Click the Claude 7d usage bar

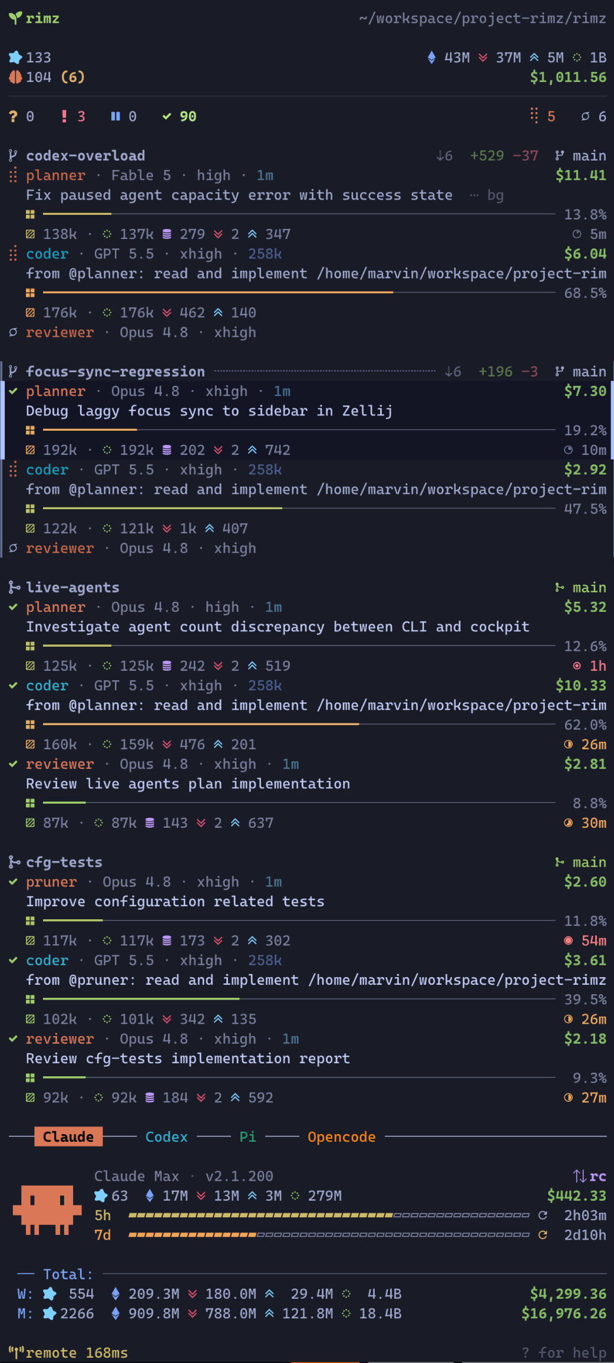pyautogui.click(x=329, y=1235)
